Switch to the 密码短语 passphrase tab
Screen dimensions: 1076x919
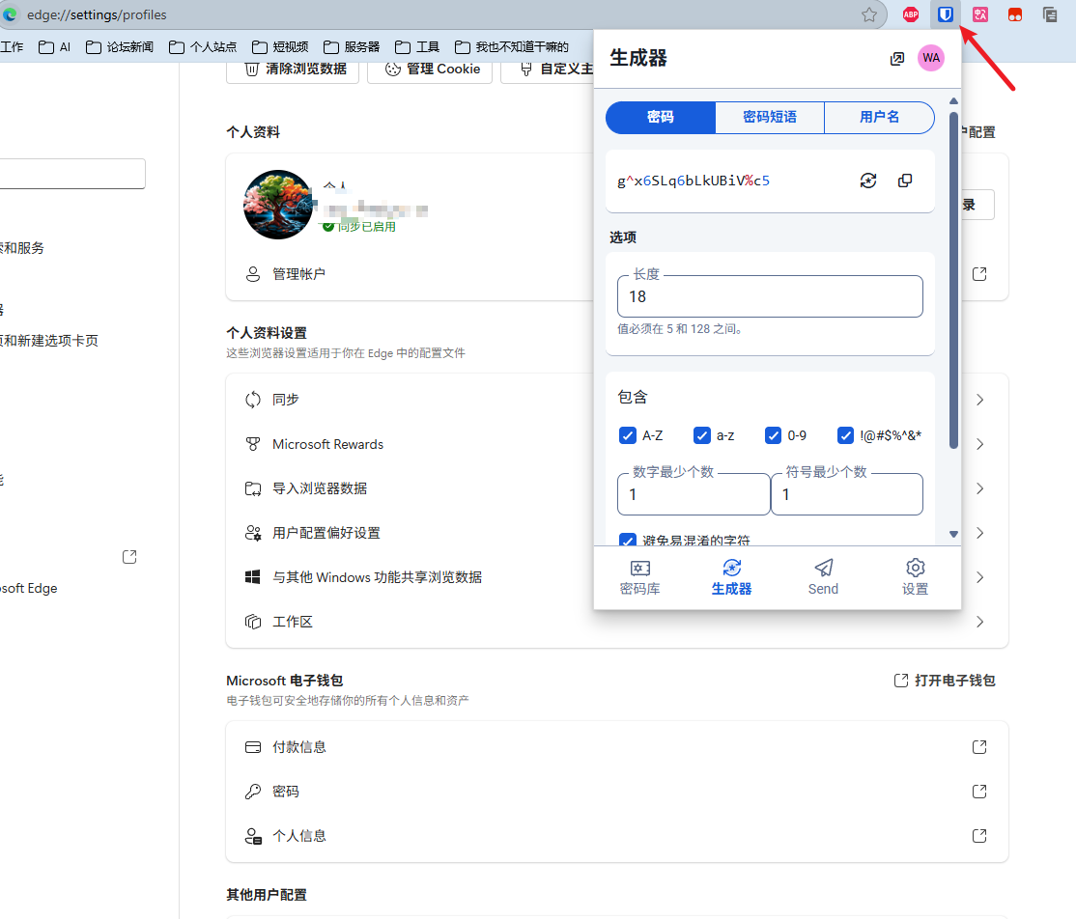[x=769, y=117]
